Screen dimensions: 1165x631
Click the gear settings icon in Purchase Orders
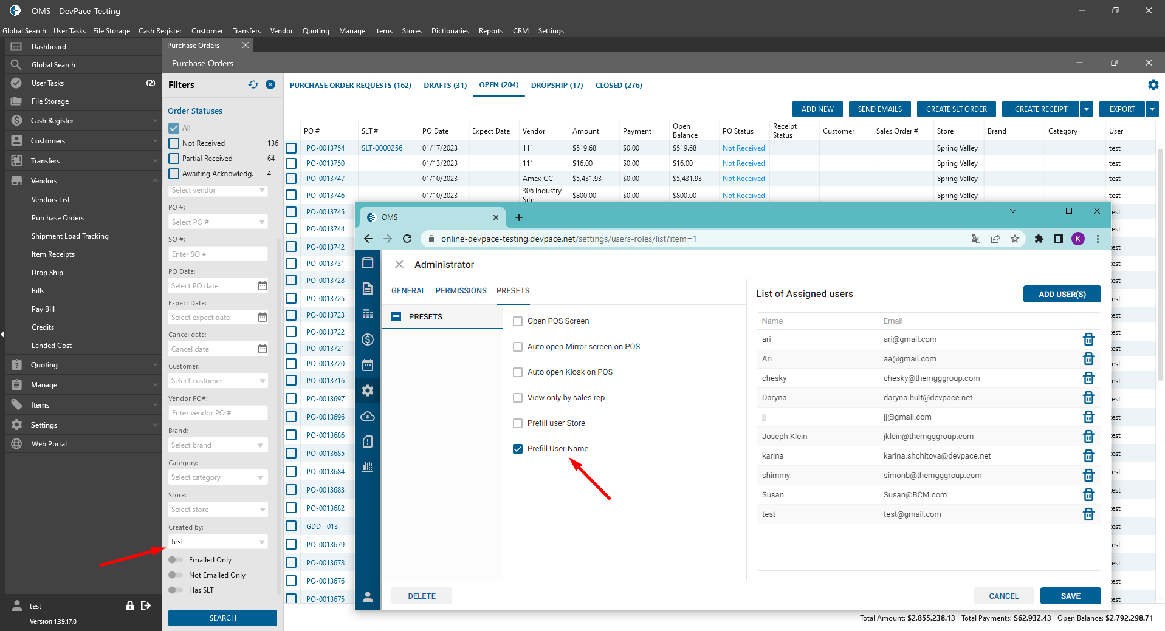[1153, 85]
